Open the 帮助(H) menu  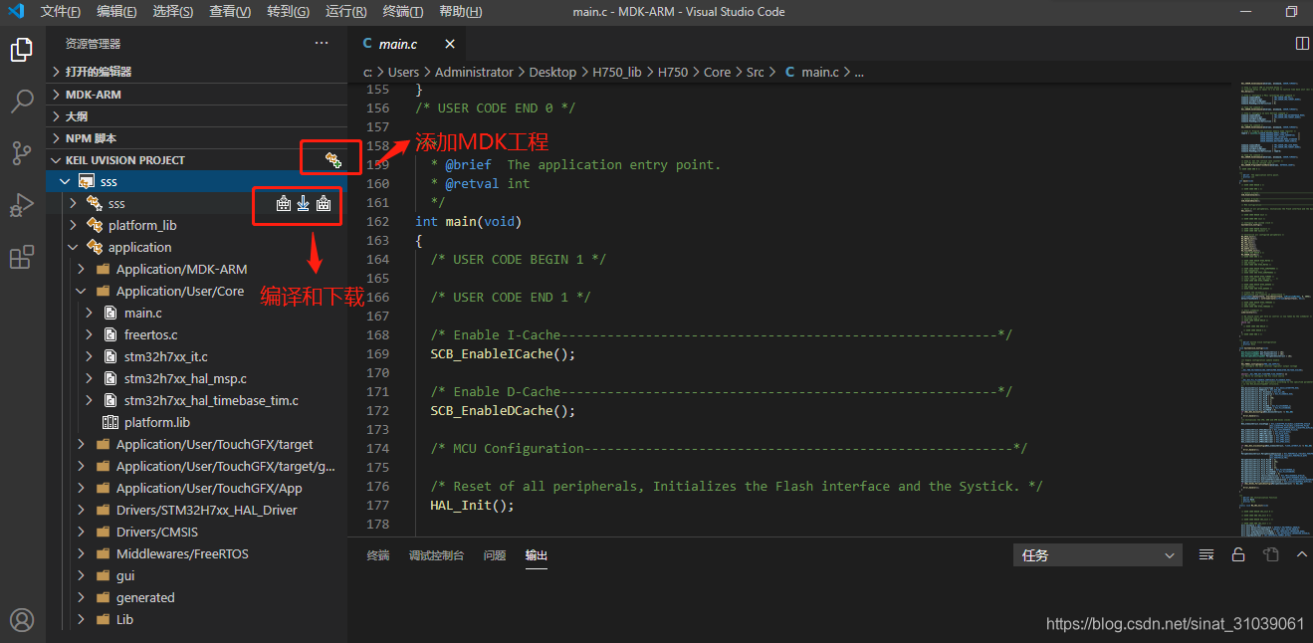[461, 12]
